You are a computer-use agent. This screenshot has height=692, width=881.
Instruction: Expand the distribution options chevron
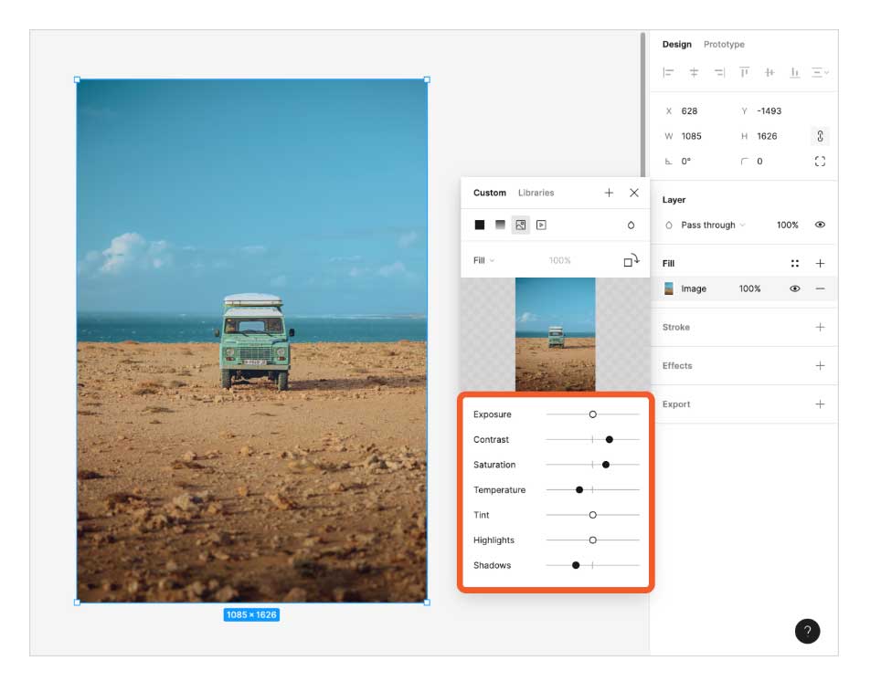pos(825,72)
